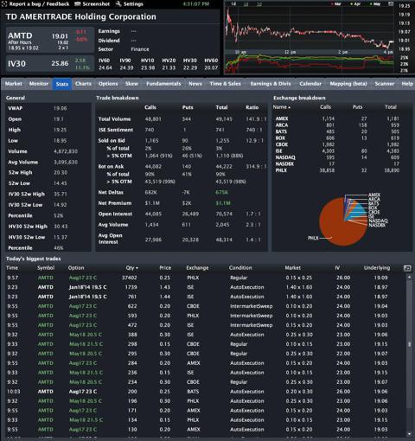The height and width of the screenshot is (441, 415).
Task: Sort the trades table by Qty
Action: [131, 268]
